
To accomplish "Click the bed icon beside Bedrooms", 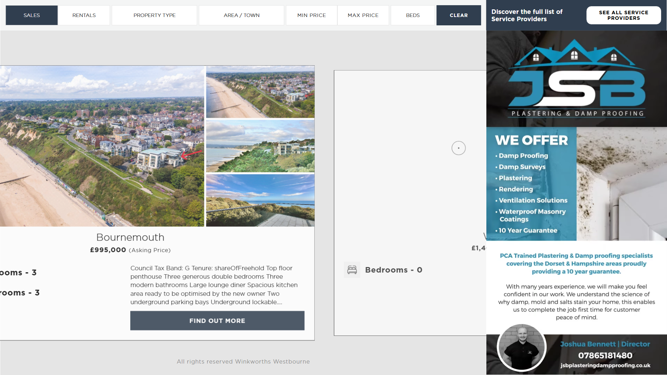I will (352, 270).
